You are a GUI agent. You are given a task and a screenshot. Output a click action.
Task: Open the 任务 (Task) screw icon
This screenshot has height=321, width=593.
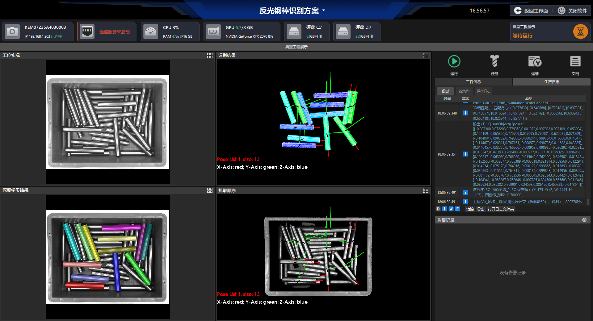[x=494, y=61]
